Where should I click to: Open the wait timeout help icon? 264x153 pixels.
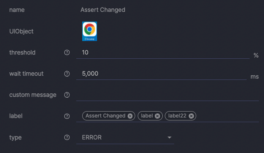pyautogui.click(x=67, y=74)
